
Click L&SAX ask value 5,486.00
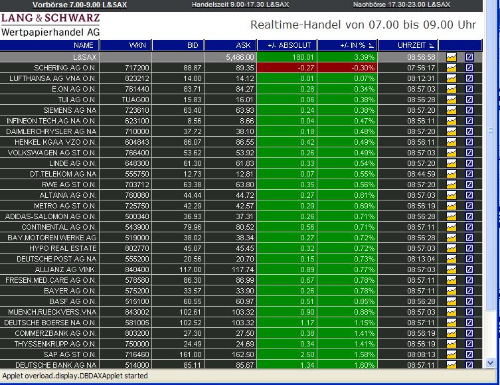coord(240,57)
